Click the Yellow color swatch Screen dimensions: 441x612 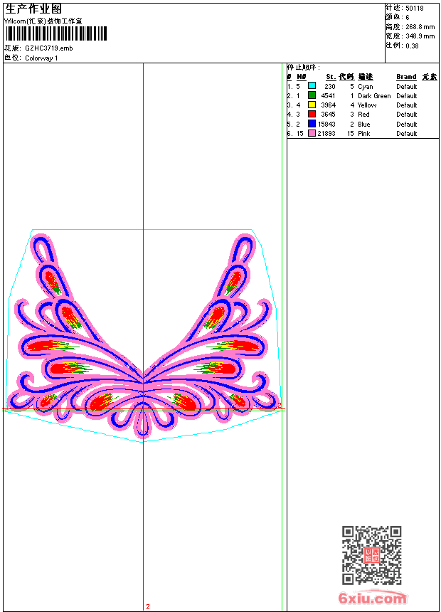coord(312,105)
